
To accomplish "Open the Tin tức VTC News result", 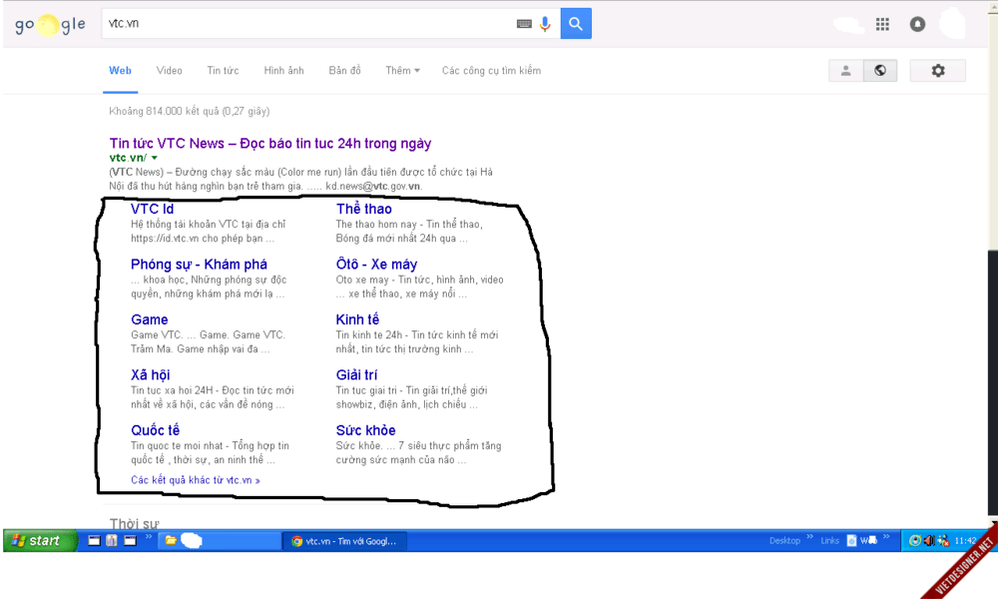I will (269, 143).
